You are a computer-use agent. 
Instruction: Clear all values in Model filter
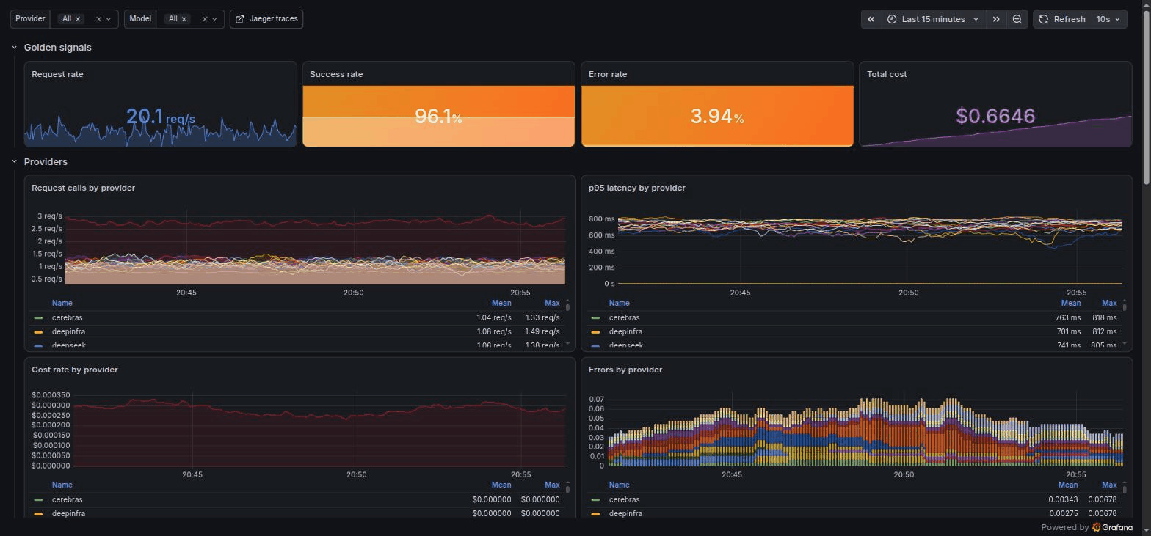[x=205, y=19]
